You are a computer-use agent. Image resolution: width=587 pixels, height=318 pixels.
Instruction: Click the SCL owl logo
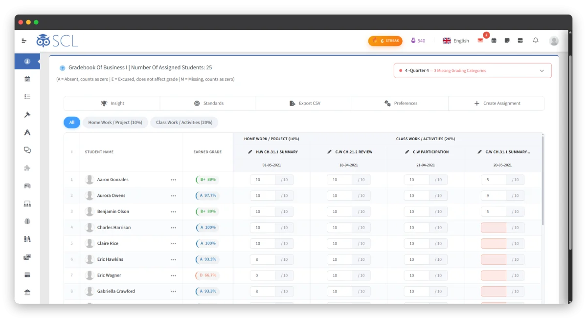pyautogui.click(x=57, y=41)
